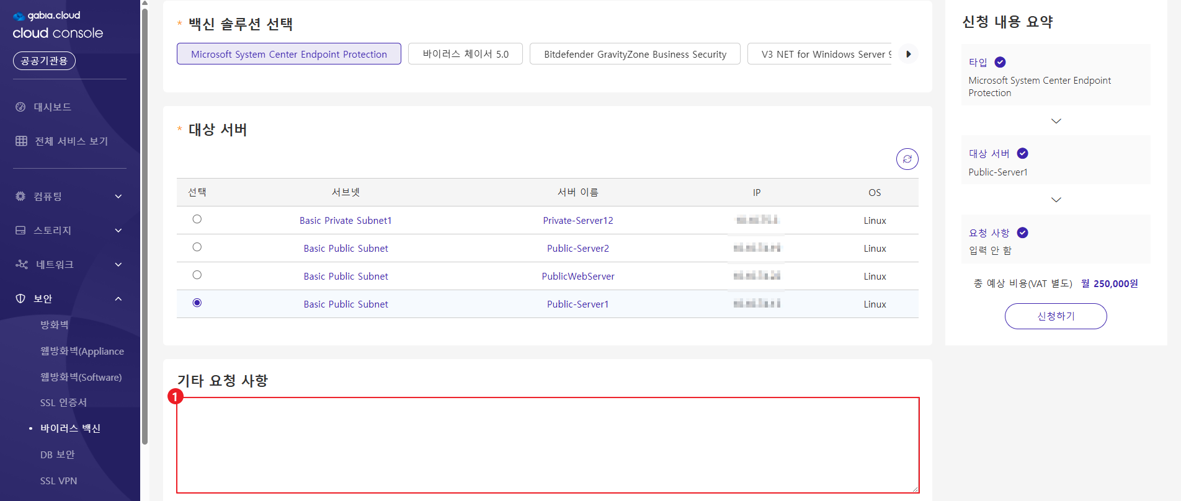Click the computing chip icon
Screen dimensions: 1181x501
20,196
